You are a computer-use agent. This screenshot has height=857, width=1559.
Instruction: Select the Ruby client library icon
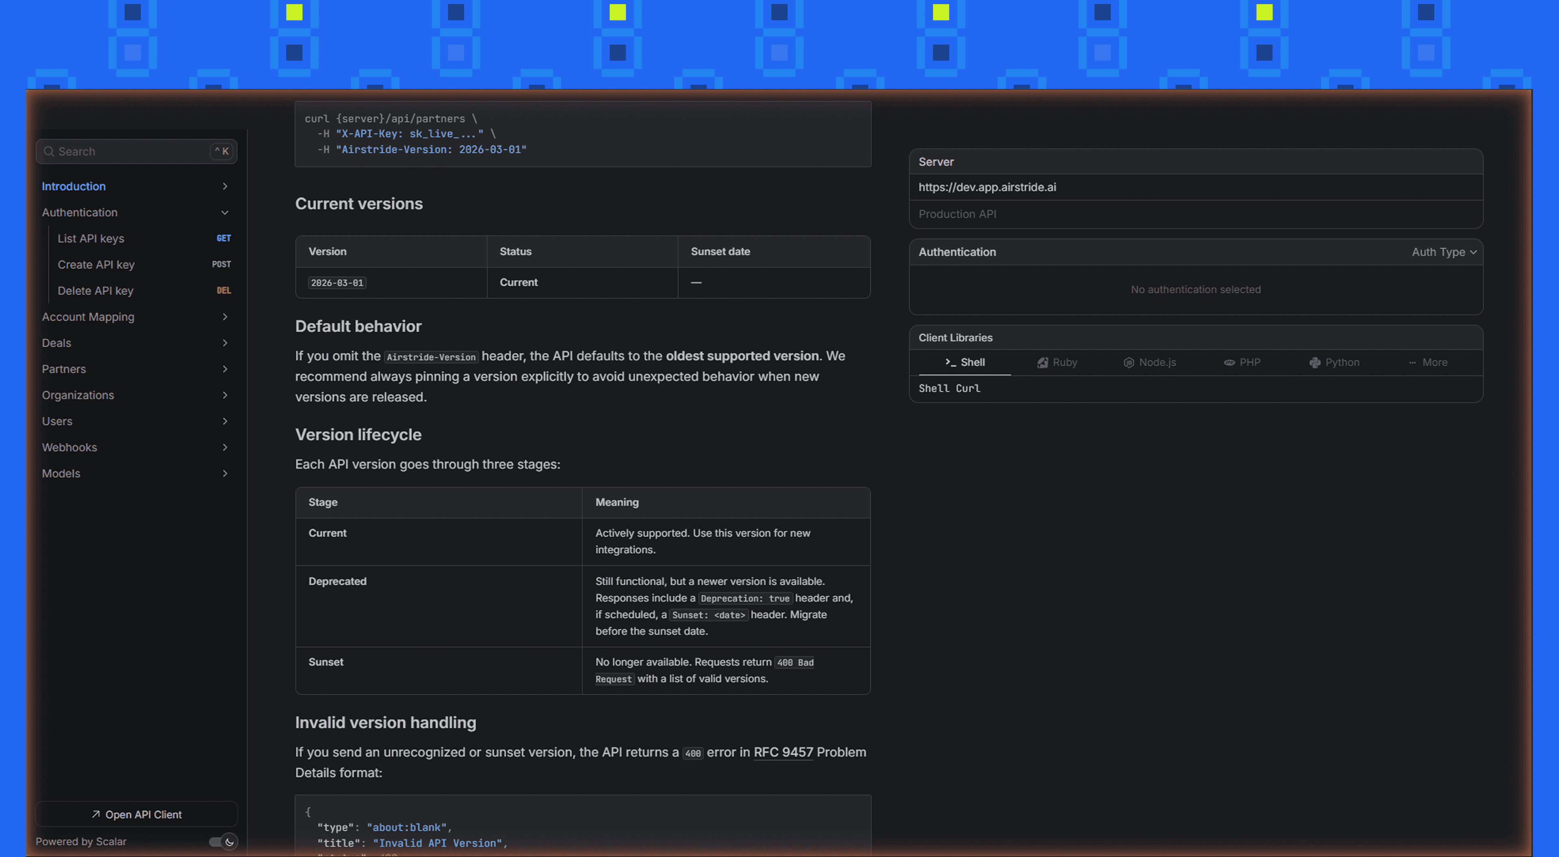1043,362
